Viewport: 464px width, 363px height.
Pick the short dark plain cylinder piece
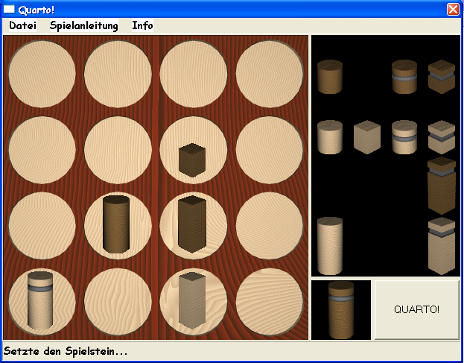tap(330, 77)
